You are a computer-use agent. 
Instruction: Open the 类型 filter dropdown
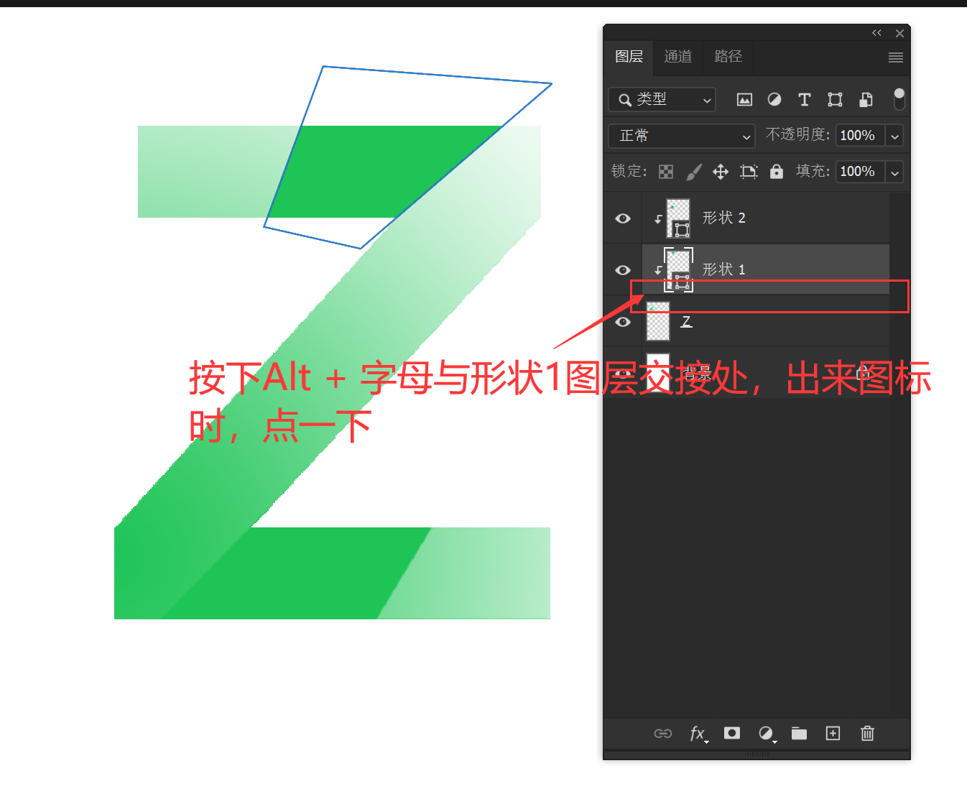point(662,100)
